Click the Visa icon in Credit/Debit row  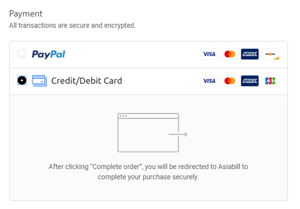209,81
